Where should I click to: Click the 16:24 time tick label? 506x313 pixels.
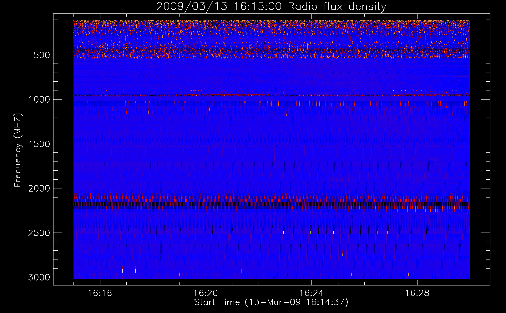[x=311, y=293]
